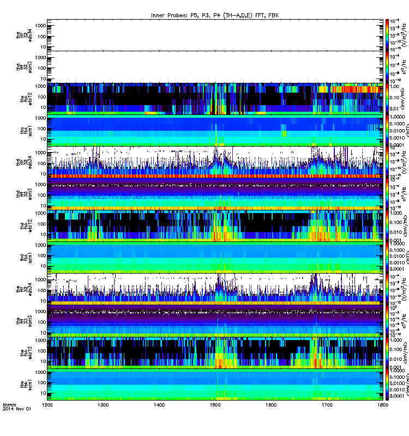Viewport: 409px width, 436px height.
Task: Click the color bar beside the empty tha edc34 panel
Action: tap(387, 35)
